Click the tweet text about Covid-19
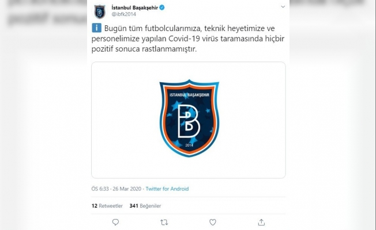Screen dimensions: 376x230 (x=188, y=39)
